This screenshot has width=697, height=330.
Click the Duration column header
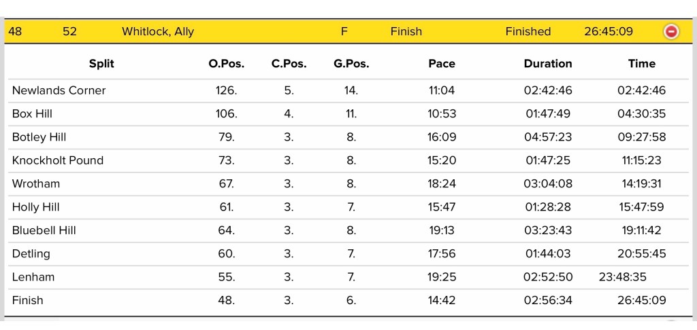click(x=548, y=64)
